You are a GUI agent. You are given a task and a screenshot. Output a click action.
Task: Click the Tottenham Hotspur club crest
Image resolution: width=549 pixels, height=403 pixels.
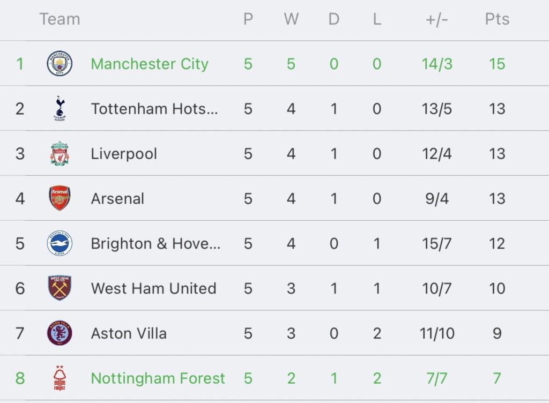click(x=60, y=109)
